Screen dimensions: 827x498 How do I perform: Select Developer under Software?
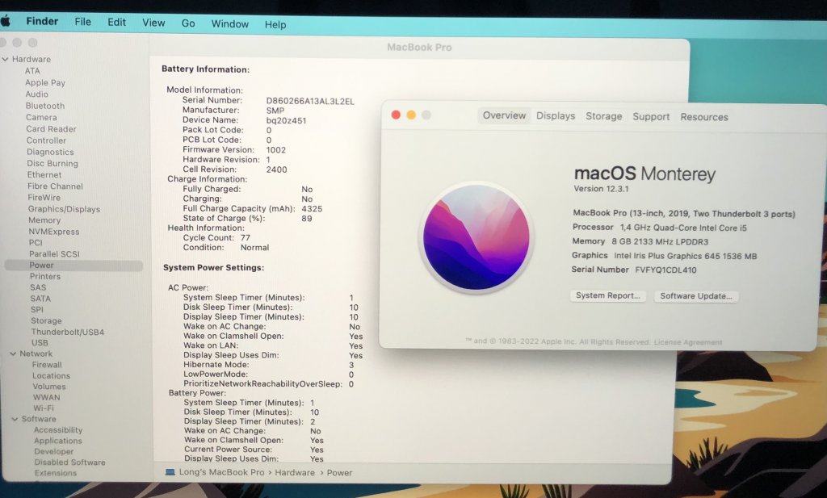54,452
